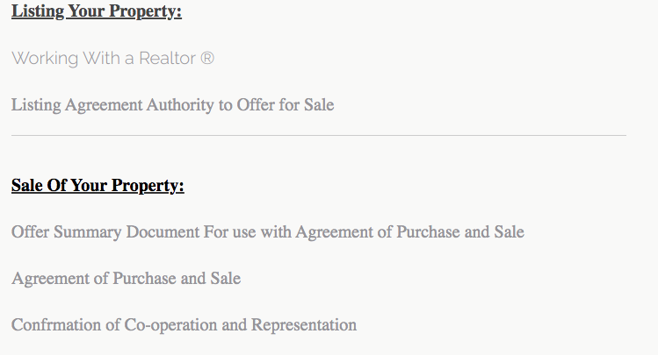Image resolution: width=658 pixels, height=355 pixels.
Task: Click "Purchase" in the standalone Agreement link
Action: [x=144, y=279]
